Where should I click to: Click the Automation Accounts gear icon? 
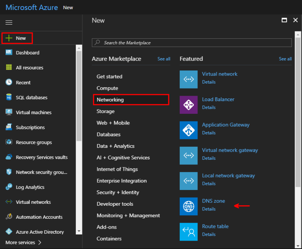coord(9,217)
